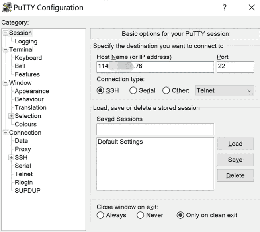Click the PuTTY icon in title bar
The height and width of the screenshot is (232, 260).
[x=7, y=7]
